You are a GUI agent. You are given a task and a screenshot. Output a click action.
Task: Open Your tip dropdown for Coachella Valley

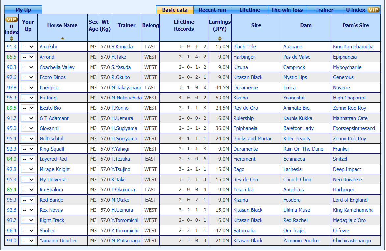coord(28,67)
